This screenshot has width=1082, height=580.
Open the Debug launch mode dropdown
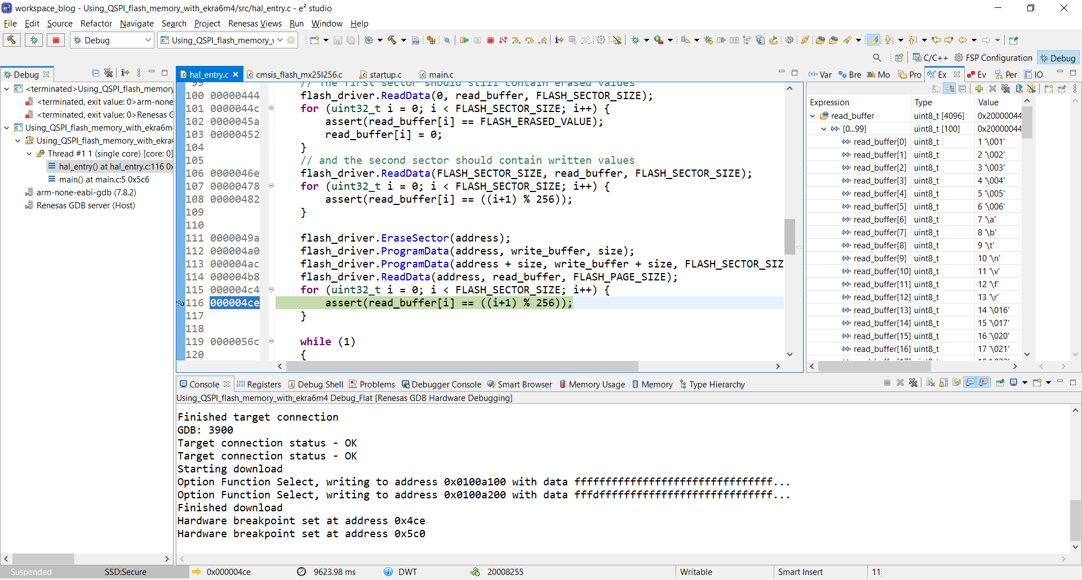(148, 40)
